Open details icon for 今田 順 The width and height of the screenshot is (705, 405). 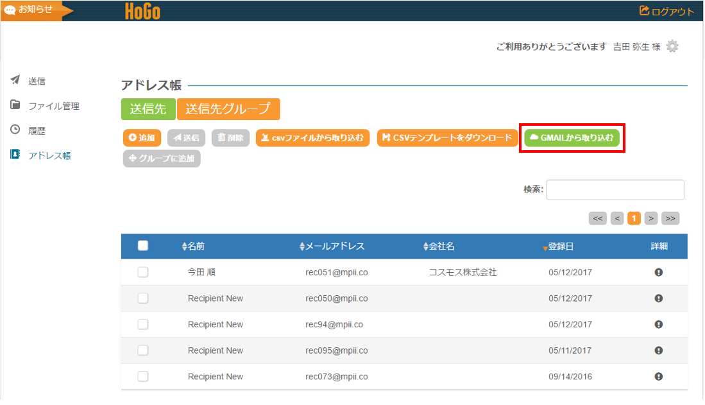click(658, 272)
